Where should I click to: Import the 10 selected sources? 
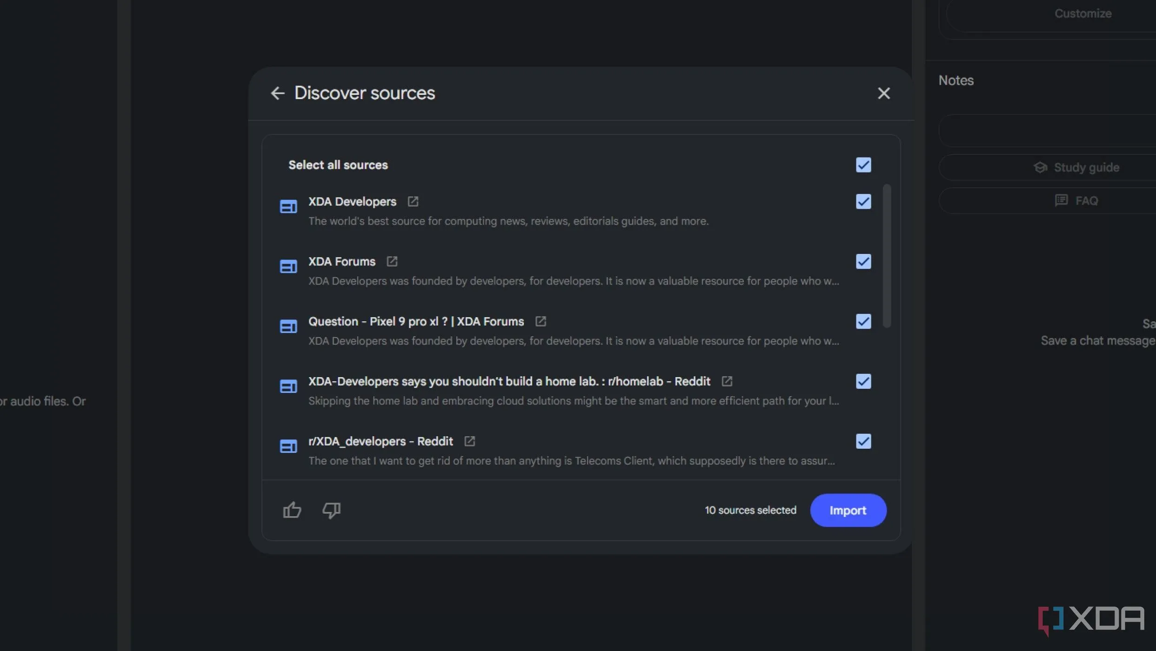click(848, 510)
